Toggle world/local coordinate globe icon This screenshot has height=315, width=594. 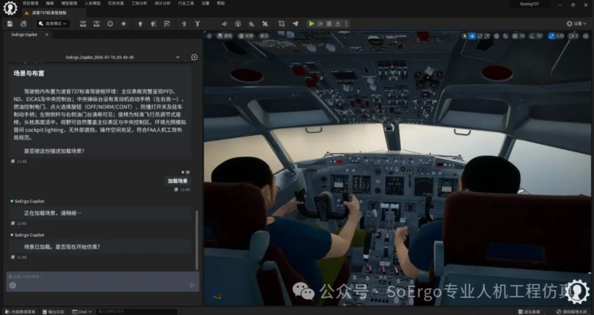497,36
